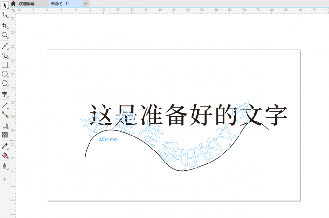Select the Ellipse tool

[5, 74]
